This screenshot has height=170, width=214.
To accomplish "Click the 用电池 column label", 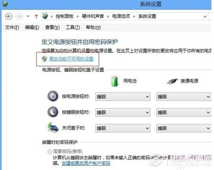I will click(130, 81).
